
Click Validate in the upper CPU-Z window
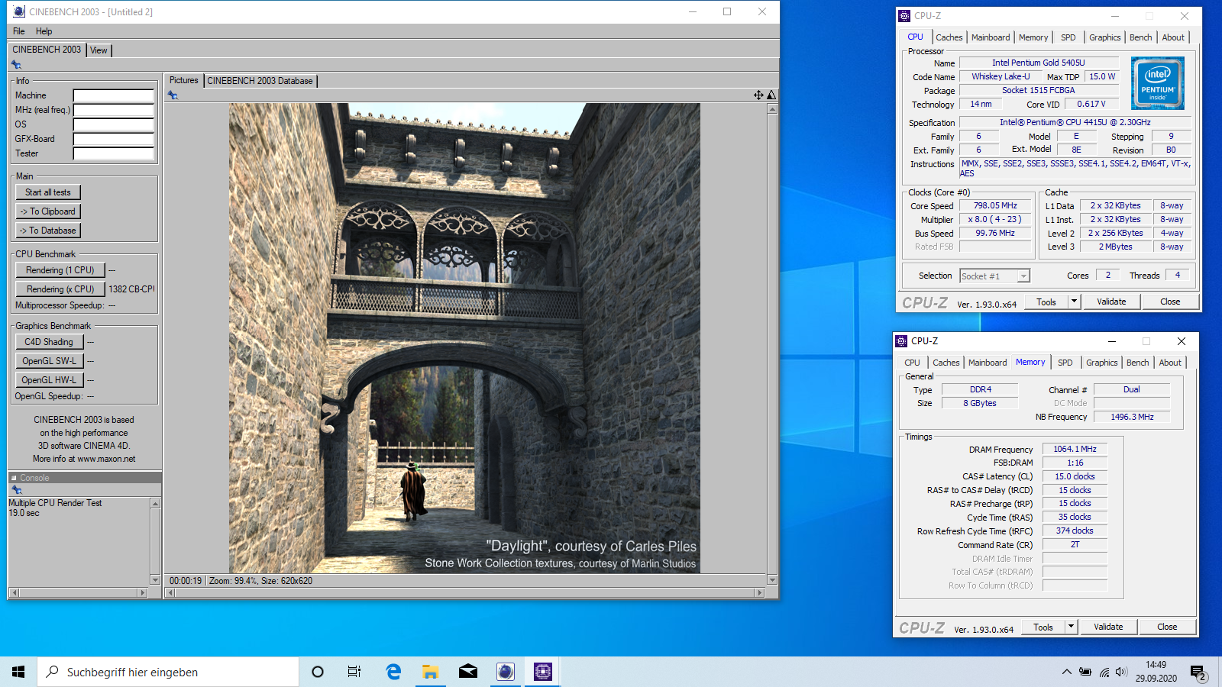click(1111, 302)
